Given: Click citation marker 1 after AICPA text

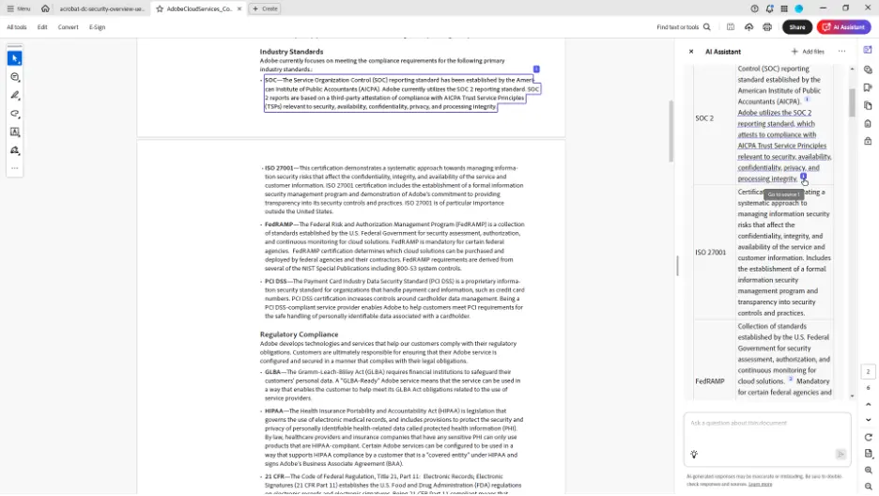Looking at the screenshot, I should [x=808, y=100].
